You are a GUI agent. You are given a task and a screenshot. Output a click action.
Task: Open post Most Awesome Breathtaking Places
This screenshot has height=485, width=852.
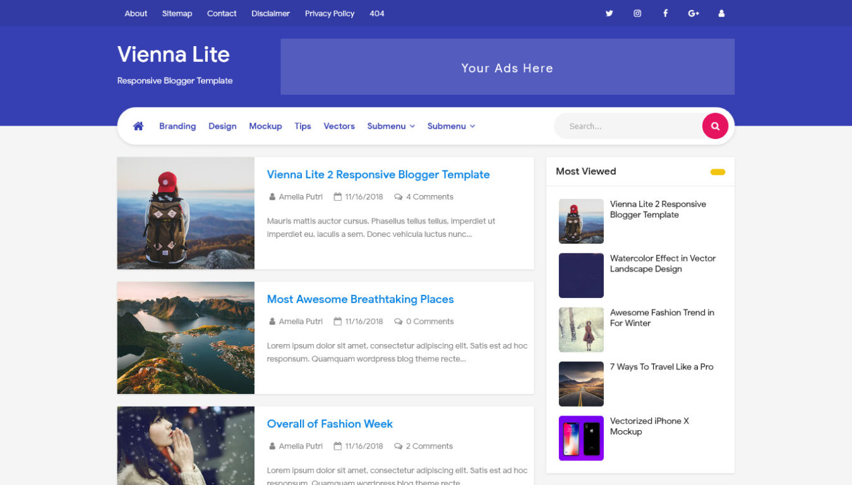(x=360, y=299)
